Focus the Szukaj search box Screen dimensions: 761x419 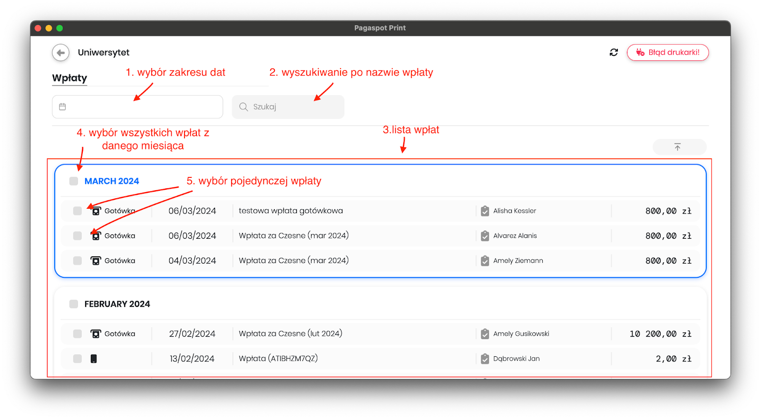click(x=288, y=107)
